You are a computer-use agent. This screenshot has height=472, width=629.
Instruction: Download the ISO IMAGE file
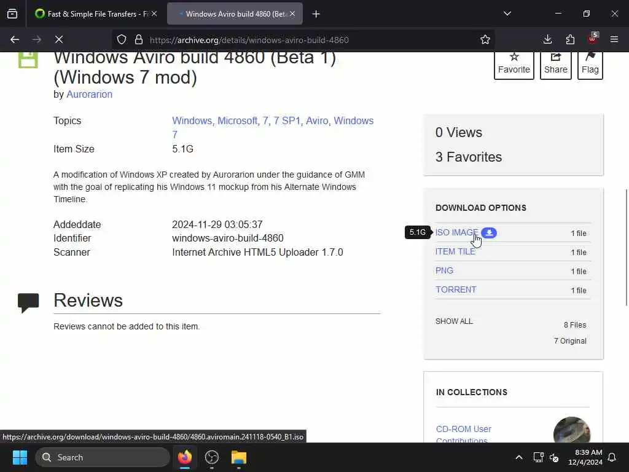point(456,233)
